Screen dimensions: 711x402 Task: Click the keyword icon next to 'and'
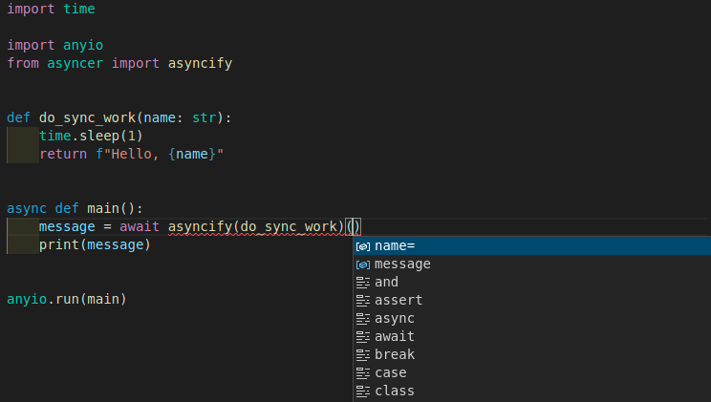tap(362, 283)
